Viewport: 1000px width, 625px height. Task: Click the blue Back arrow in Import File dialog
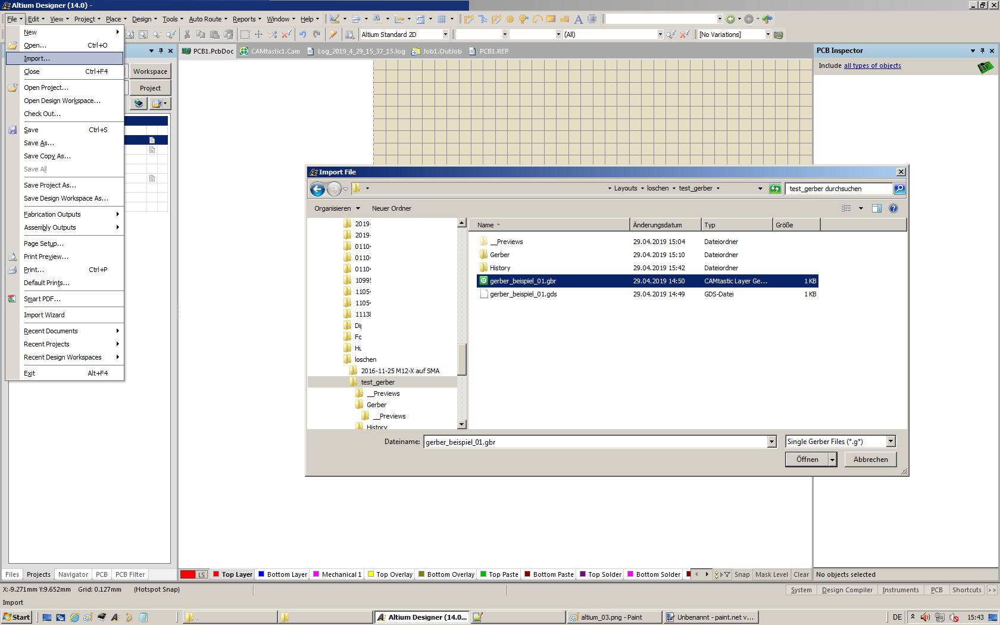pyautogui.click(x=318, y=189)
